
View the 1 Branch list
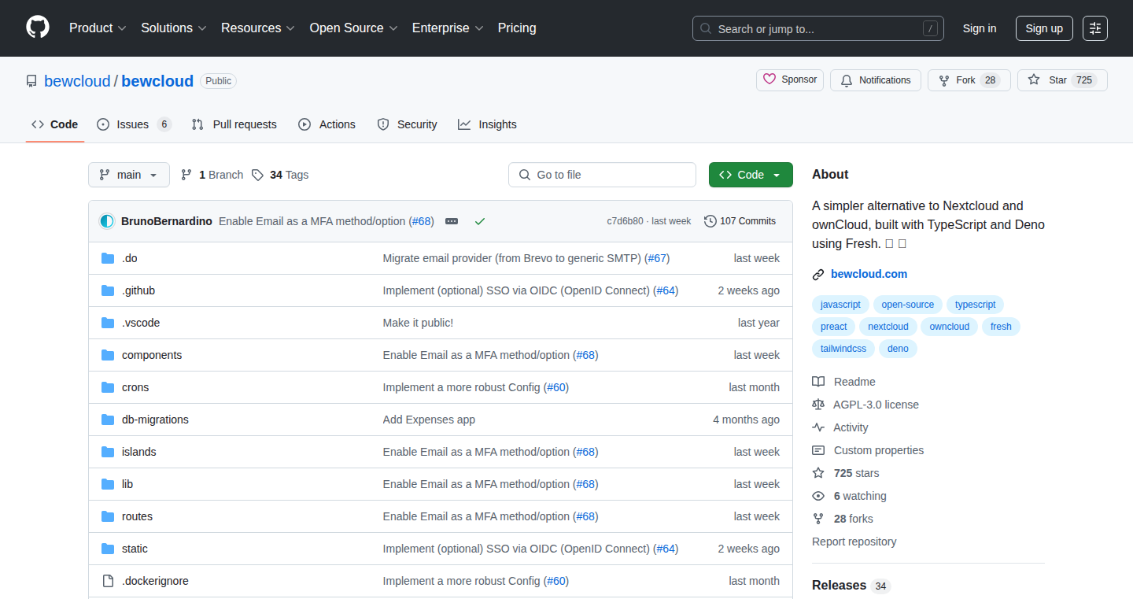coord(212,175)
